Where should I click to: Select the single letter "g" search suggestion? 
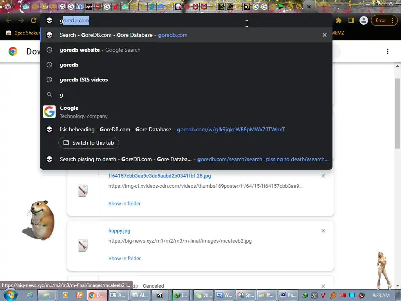[x=186, y=95]
